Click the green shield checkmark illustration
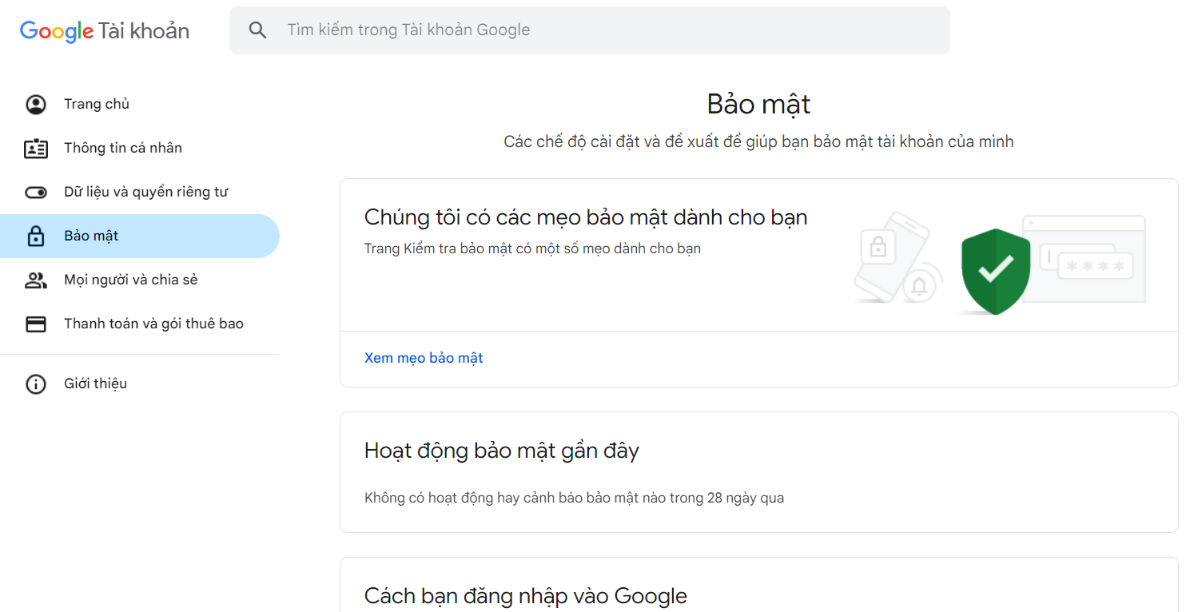1190x612 pixels. point(995,271)
